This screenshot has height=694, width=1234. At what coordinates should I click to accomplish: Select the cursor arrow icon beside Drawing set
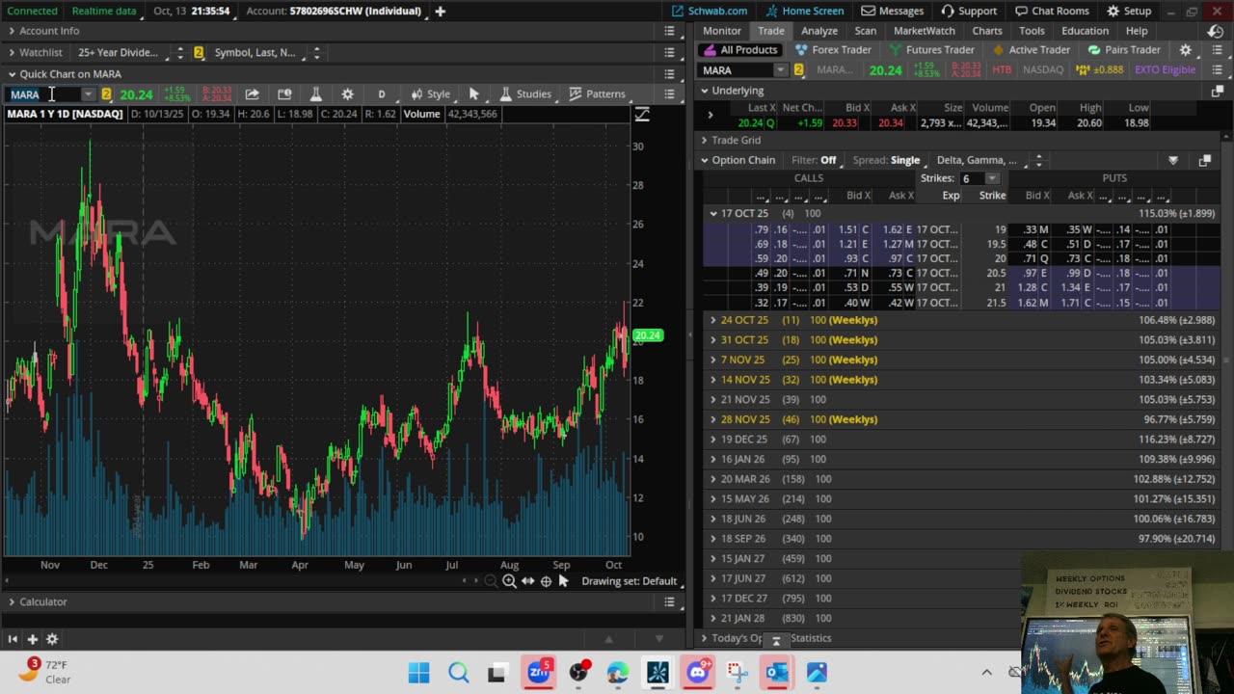point(564,581)
